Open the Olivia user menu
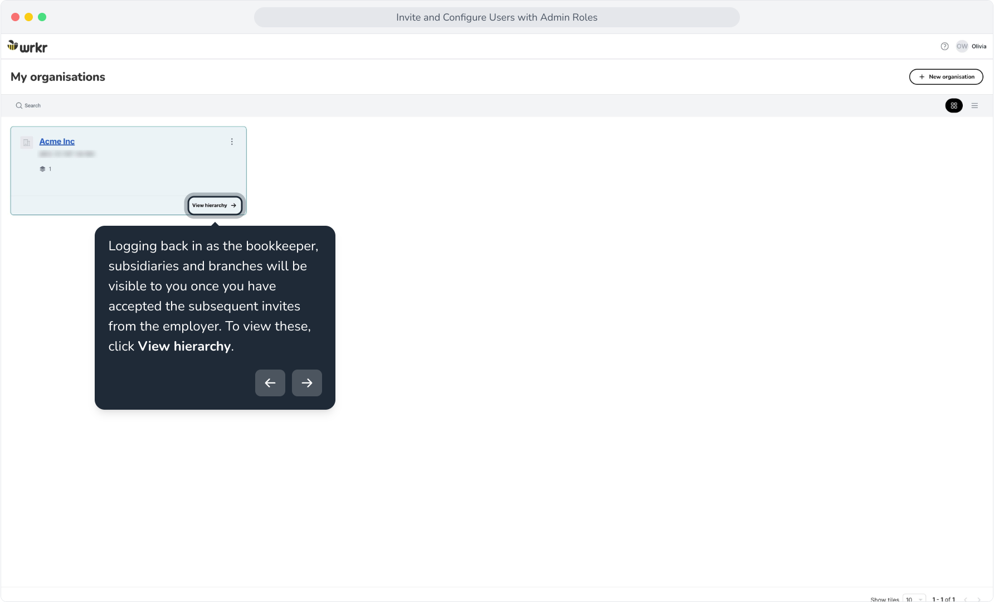994x602 pixels. 979,46
